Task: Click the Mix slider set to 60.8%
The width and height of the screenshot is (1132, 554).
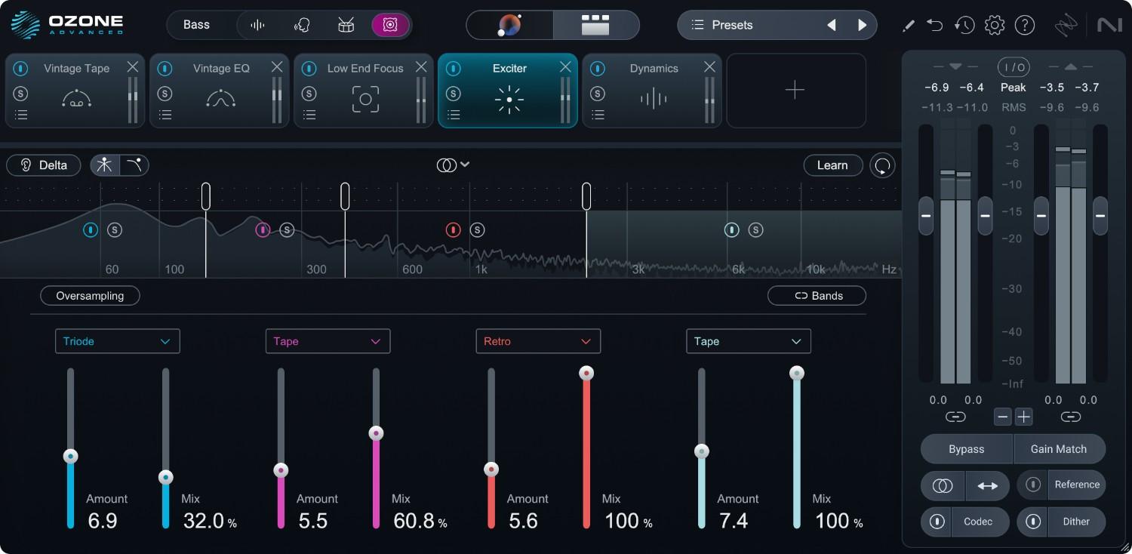Action: tap(376, 433)
